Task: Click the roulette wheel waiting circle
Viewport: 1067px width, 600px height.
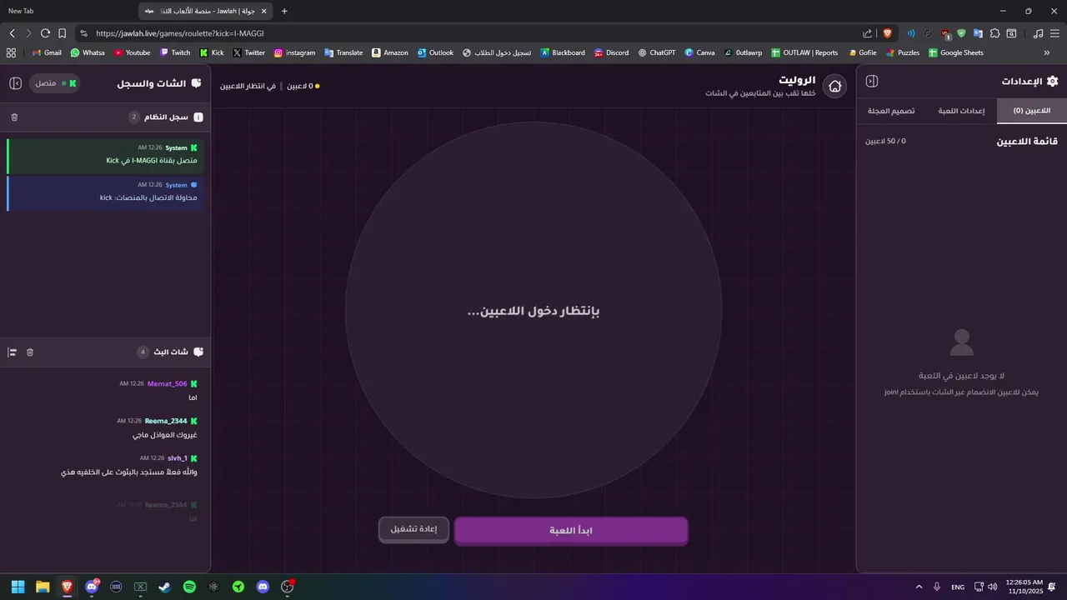Action: click(533, 311)
